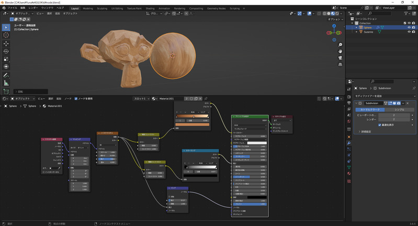Image resolution: width=418 pixels, height=226 pixels.
Task: Select the Measure tool
Action: [6, 82]
